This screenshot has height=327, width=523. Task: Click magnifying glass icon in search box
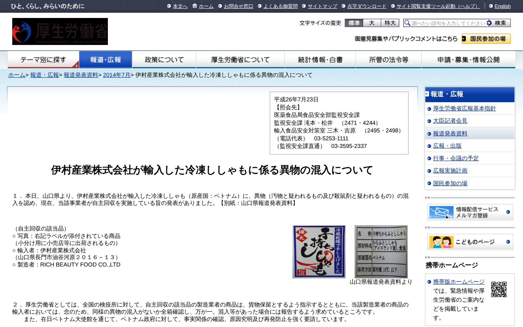click(x=407, y=23)
